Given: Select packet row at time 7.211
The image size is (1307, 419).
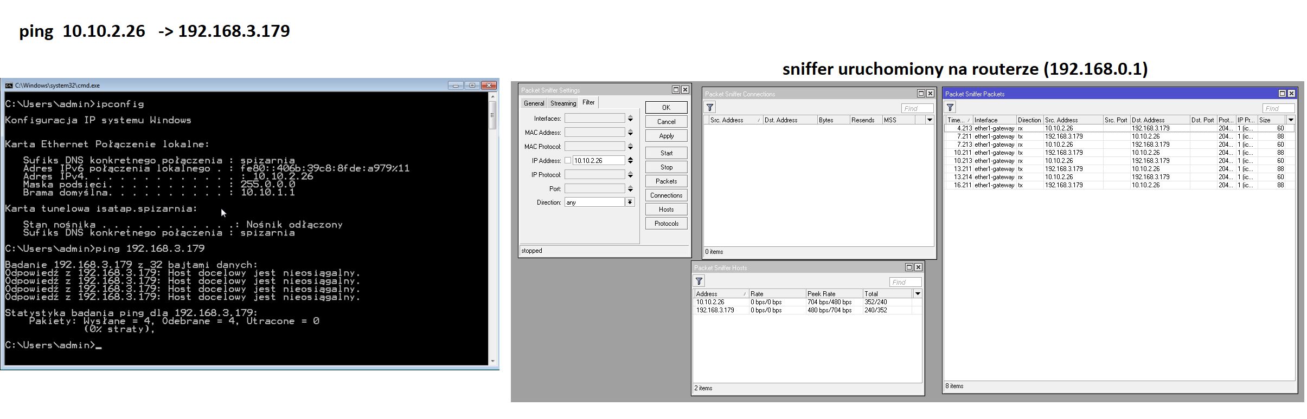Looking at the screenshot, I should coord(1119,136).
